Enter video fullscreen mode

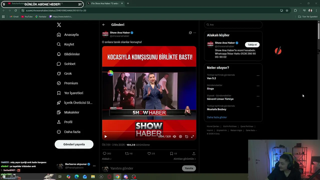192,136
